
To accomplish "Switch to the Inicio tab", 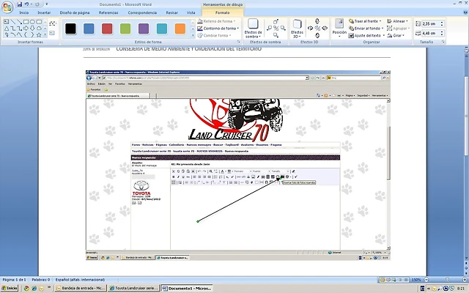I will click(x=24, y=12).
